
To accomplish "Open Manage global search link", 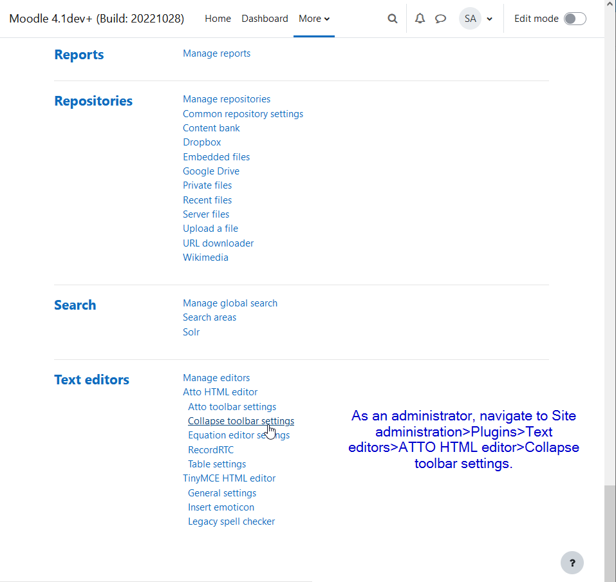I will [230, 303].
